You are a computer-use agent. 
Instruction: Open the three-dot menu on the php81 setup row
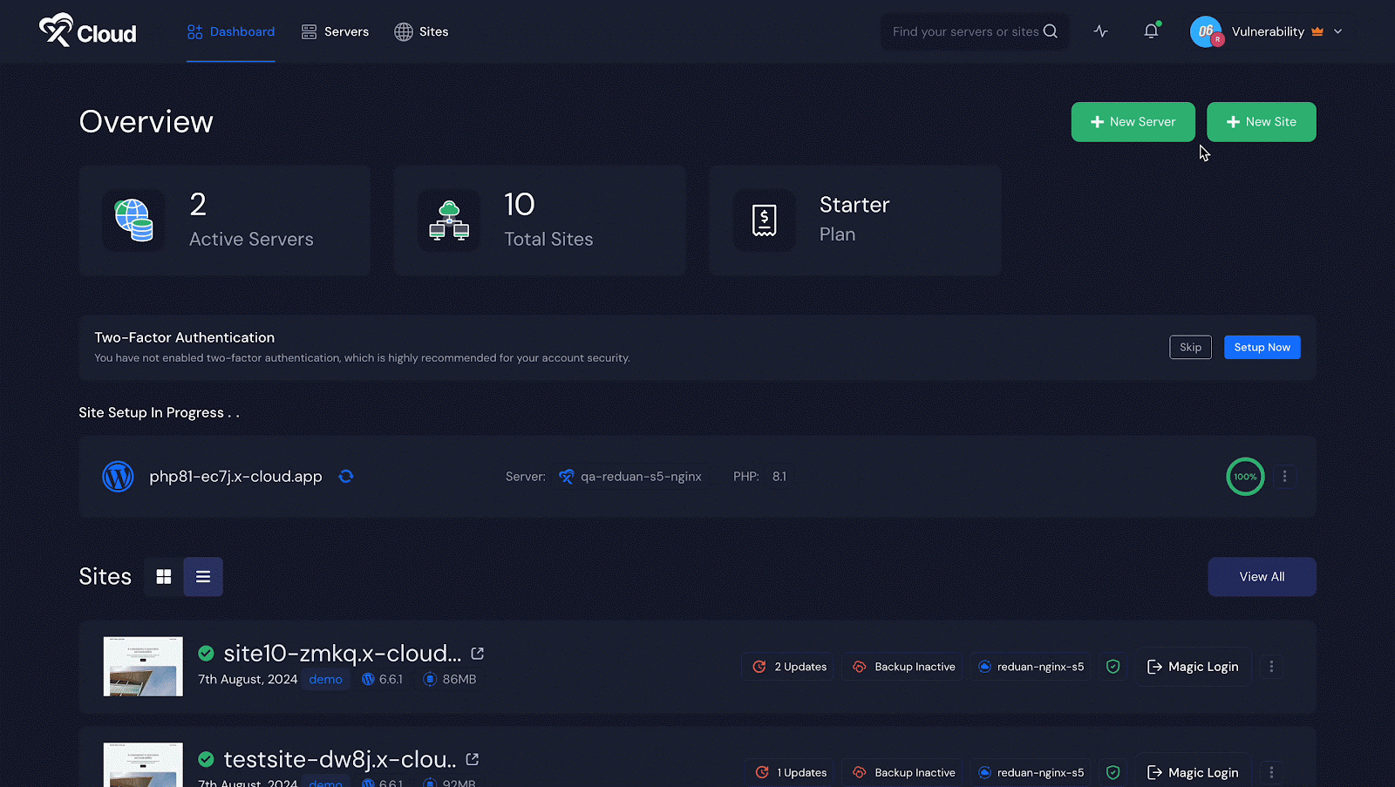click(1284, 477)
